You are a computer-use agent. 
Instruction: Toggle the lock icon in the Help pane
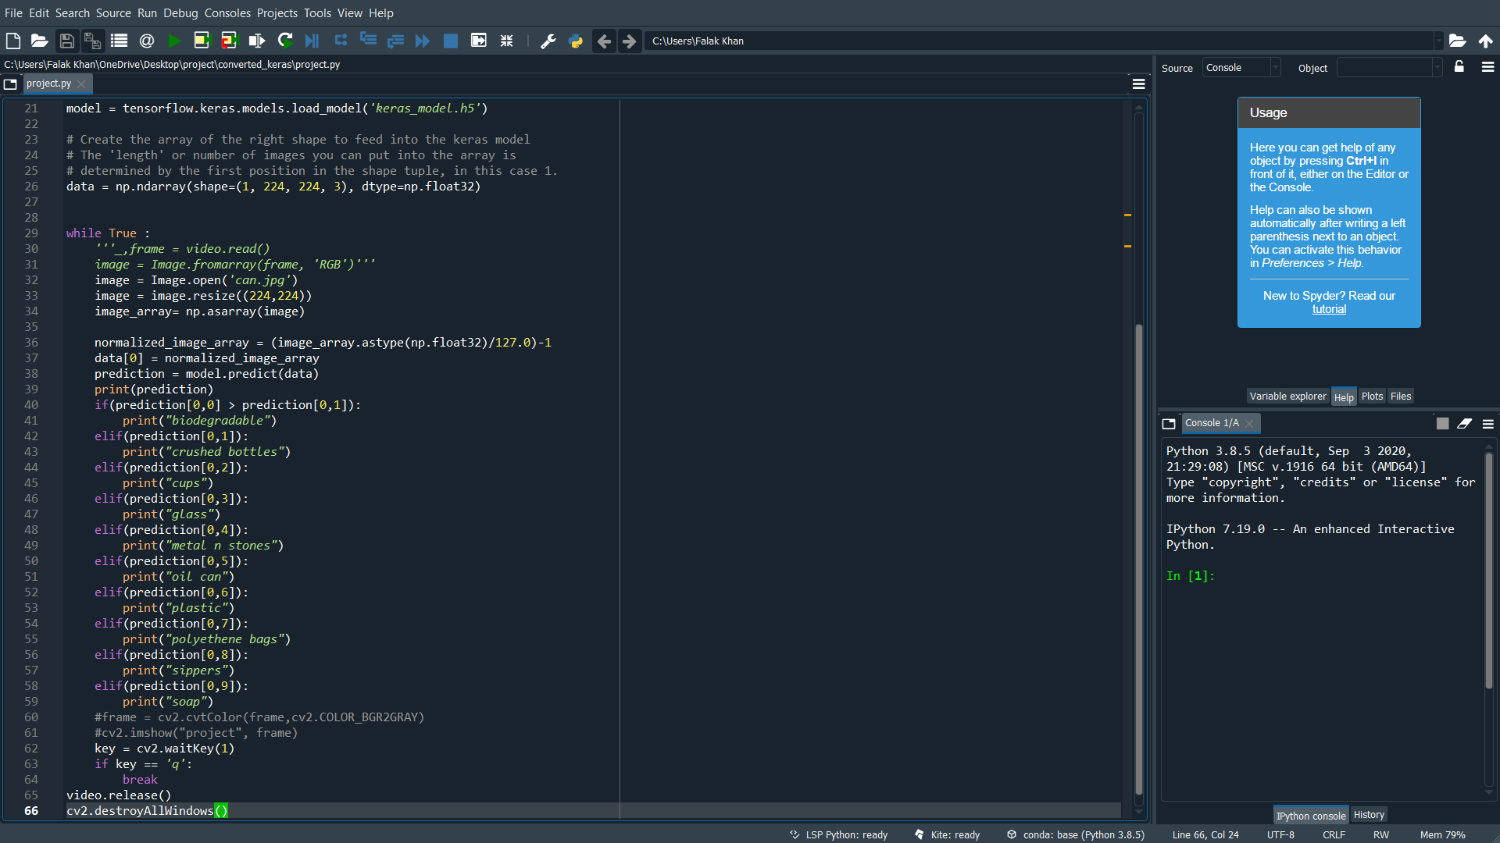click(1459, 67)
